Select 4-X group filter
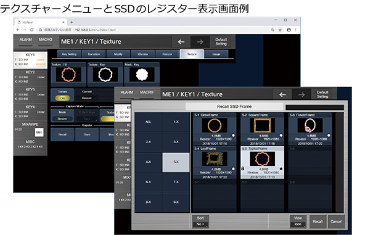Screen dimensions: 365x235 coord(148,162)
